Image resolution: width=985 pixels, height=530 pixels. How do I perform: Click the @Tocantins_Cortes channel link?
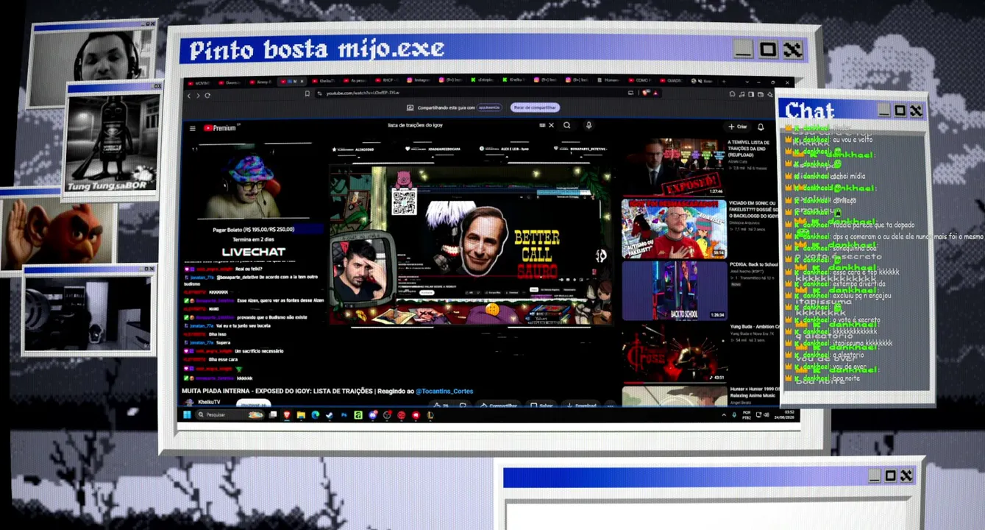pos(444,391)
